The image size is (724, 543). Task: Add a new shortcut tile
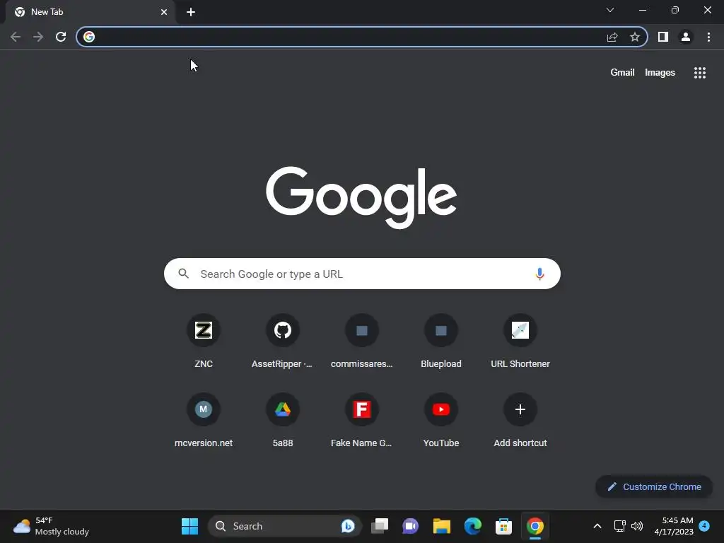click(520, 420)
